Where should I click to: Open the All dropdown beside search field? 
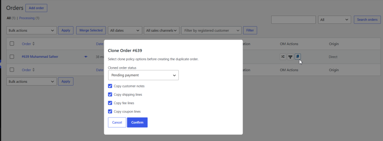point(335,20)
